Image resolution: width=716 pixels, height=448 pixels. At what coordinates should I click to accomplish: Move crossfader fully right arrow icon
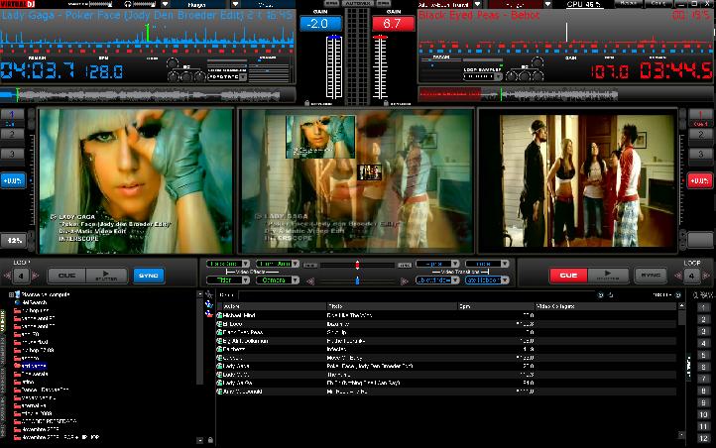click(x=404, y=281)
